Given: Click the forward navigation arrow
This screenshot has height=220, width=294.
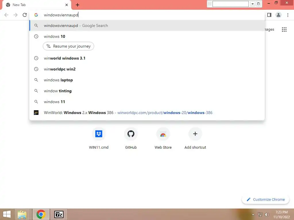Looking at the screenshot, I should tap(16, 15).
